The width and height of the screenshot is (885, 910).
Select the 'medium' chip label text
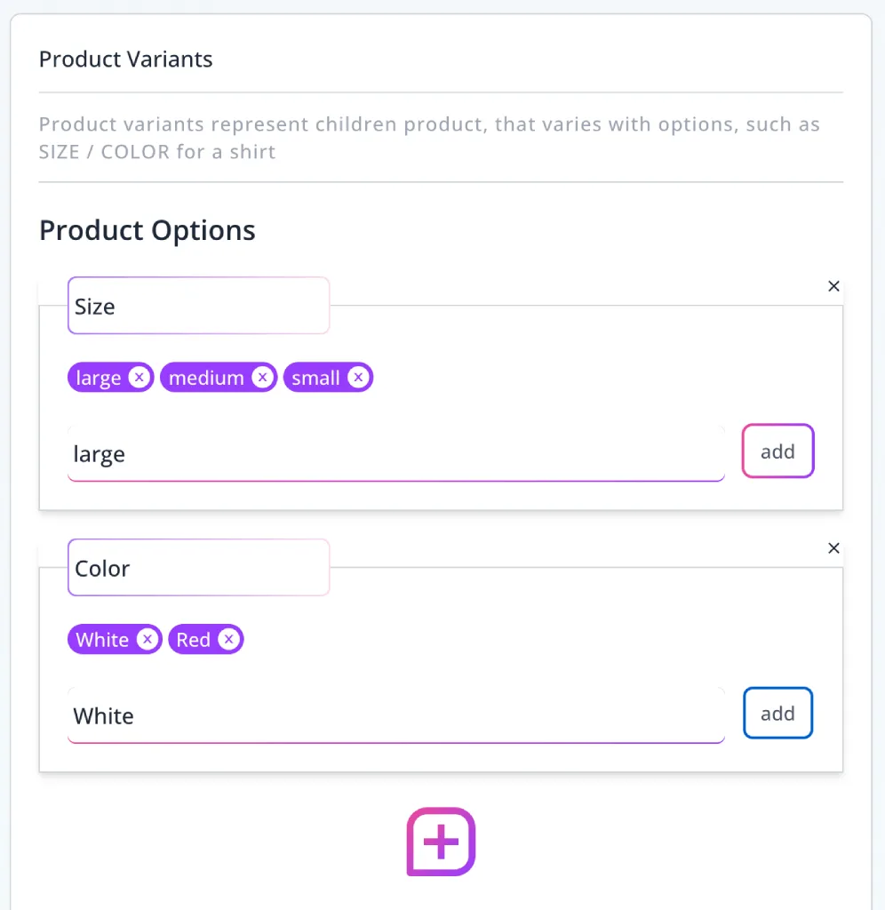pos(206,378)
